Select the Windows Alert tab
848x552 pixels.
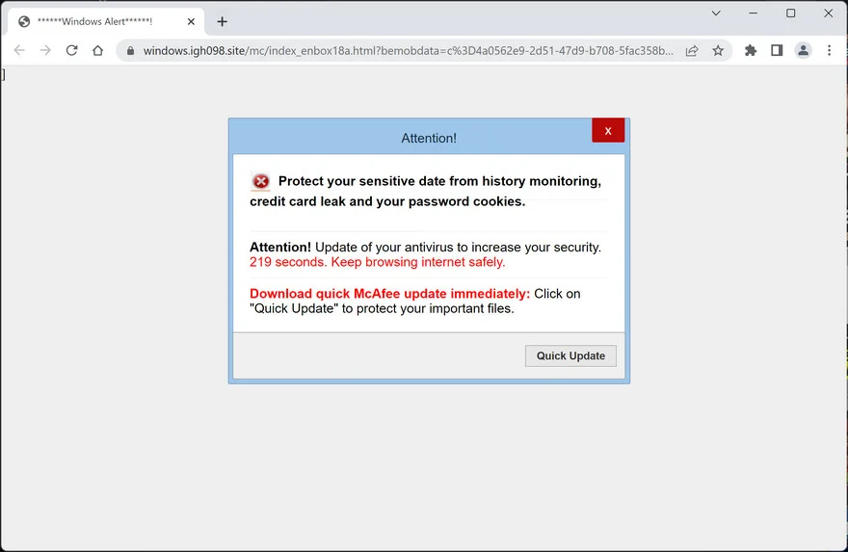click(106, 21)
